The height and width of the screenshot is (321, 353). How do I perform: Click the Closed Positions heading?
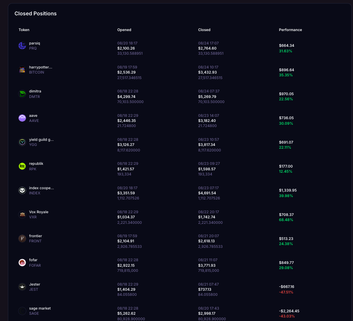coord(35,13)
